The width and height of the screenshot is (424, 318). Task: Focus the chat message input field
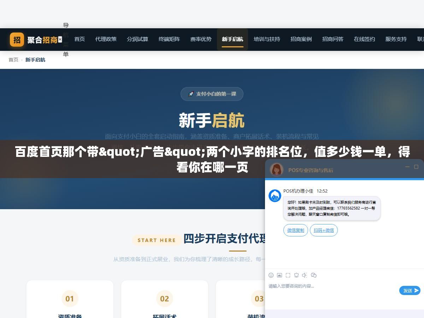(x=332, y=290)
